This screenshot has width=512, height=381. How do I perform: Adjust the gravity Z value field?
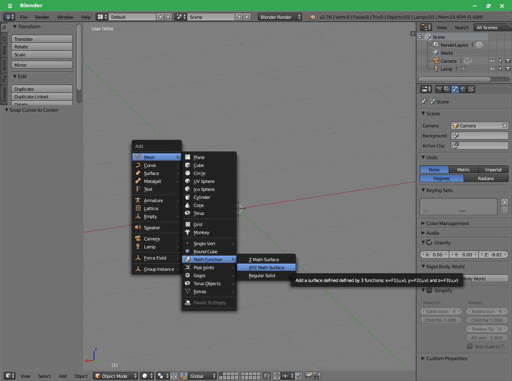[493, 254]
